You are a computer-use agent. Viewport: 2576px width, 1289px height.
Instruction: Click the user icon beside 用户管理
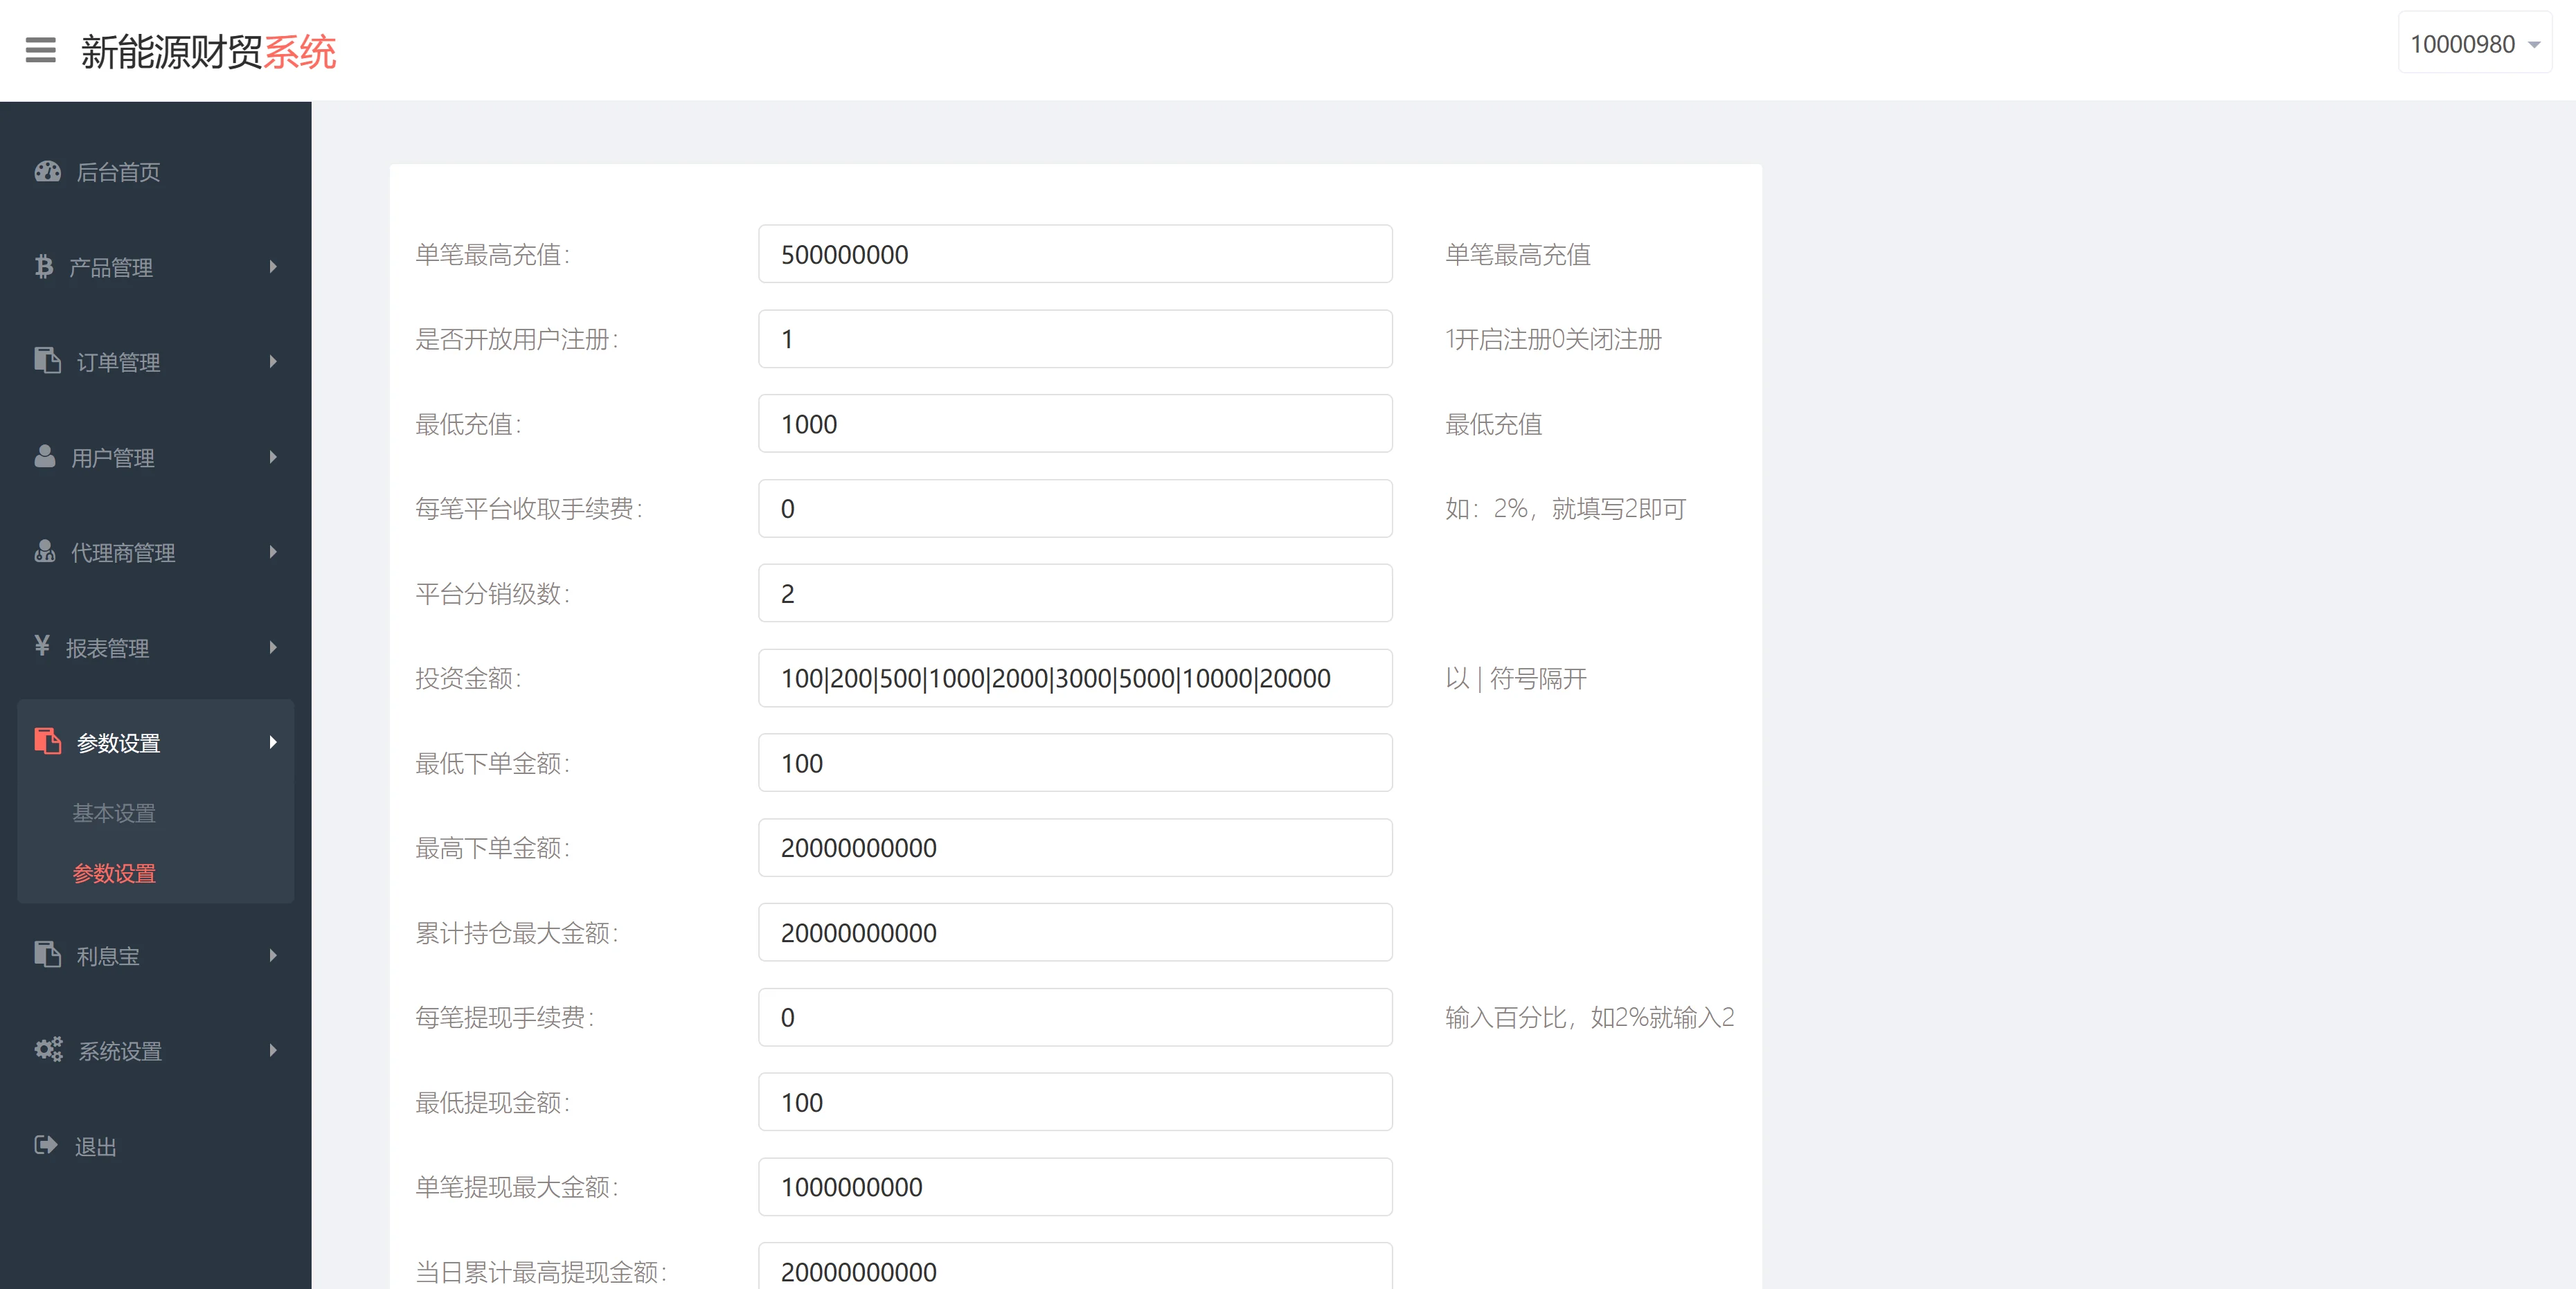coord(45,457)
